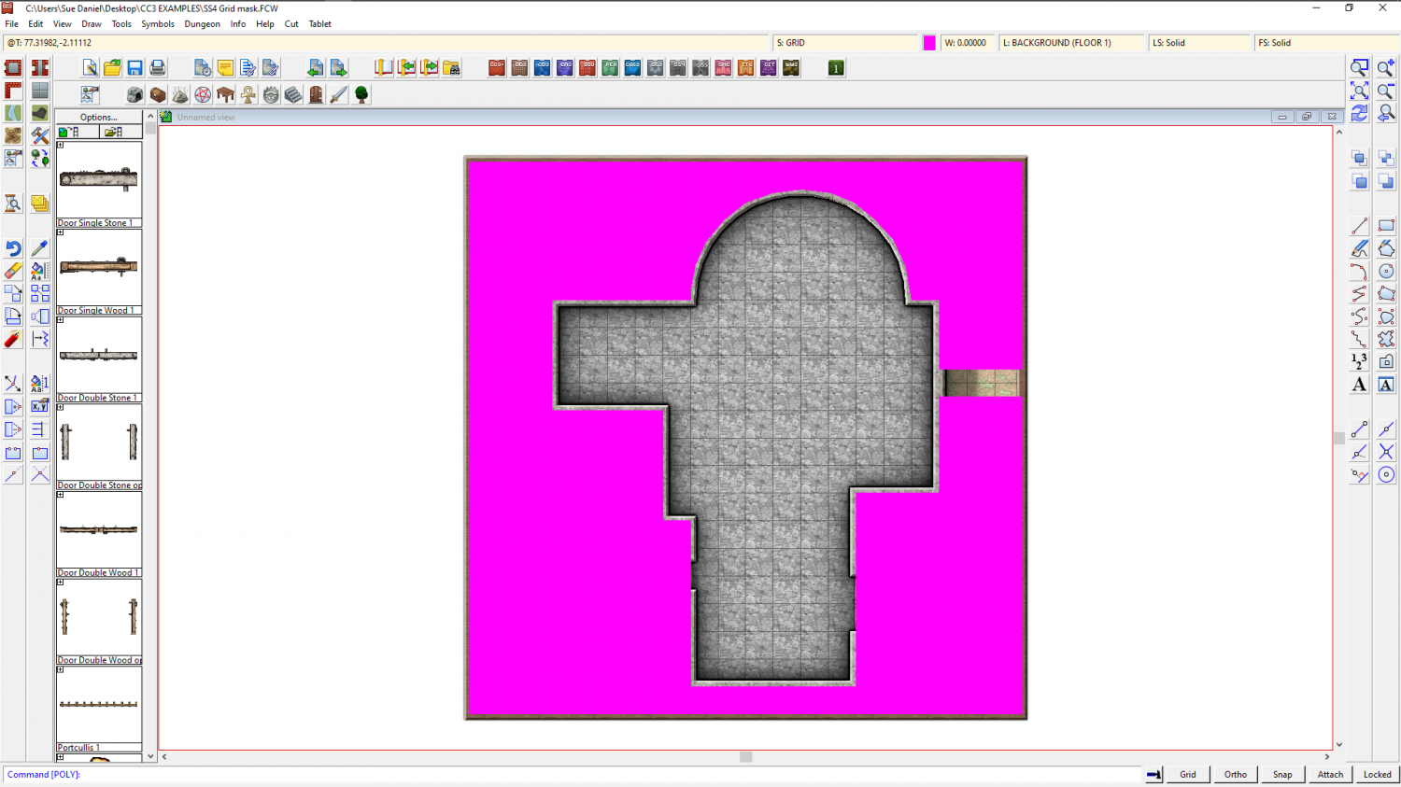The image size is (1401, 787).
Task: Expand the Portcullis 1 symbol group
Action: (x=61, y=669)
